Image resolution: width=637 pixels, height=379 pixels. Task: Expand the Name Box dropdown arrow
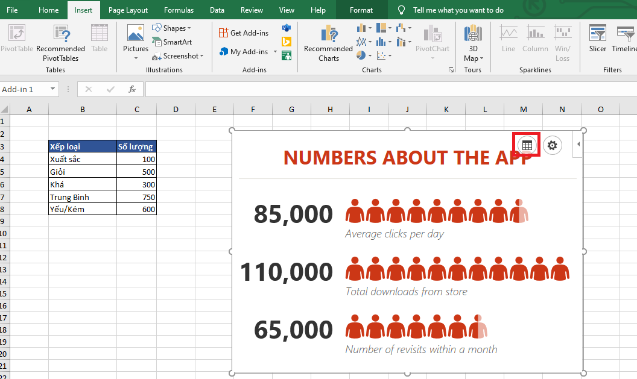pyautogui.click(x=53, y=89)
